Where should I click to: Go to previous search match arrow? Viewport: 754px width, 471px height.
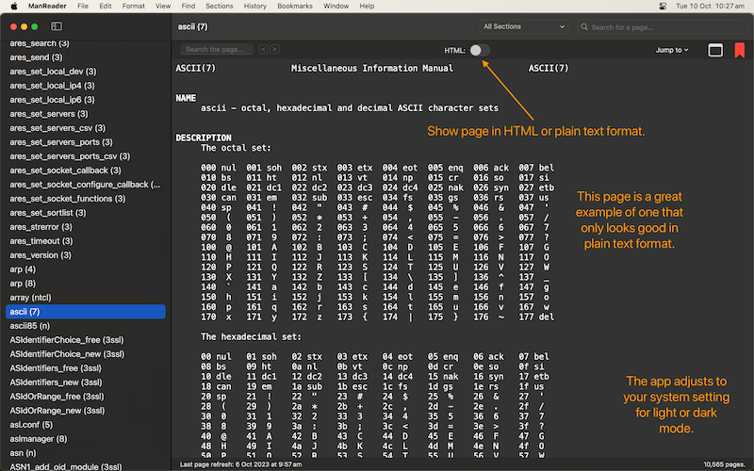[263, 49]
